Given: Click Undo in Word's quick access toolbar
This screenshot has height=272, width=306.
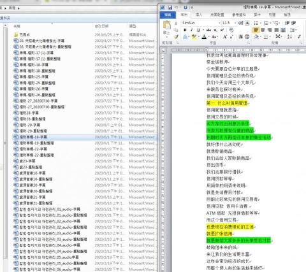Looking at the screenshot, I should (177, 8).
